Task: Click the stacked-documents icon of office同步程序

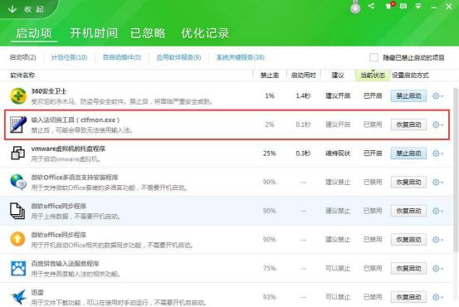Action: (17, 211)
